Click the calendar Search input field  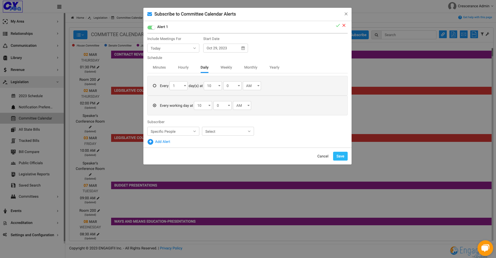pos(409,35)
